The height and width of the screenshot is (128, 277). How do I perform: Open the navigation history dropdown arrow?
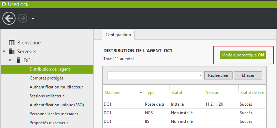point(33,19)
